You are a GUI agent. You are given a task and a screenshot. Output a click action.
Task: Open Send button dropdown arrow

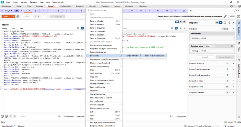pos(13,17)
